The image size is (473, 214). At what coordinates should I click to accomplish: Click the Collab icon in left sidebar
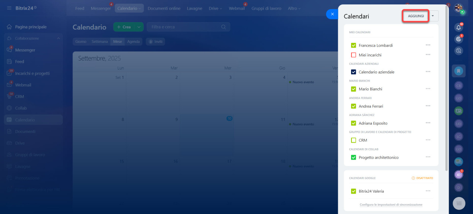[x=9, y=108]
